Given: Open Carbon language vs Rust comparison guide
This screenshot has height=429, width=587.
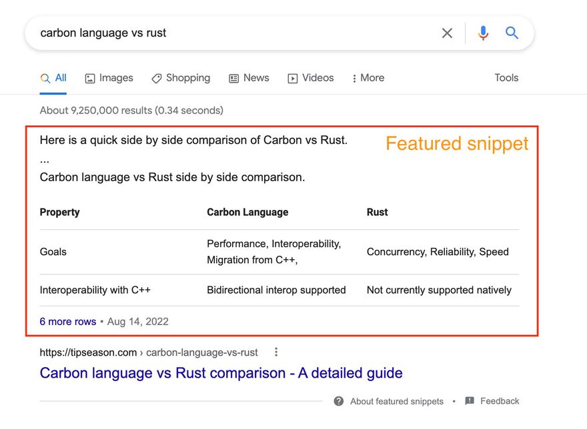Looking at the screenshot, I should tap(221, 373).
